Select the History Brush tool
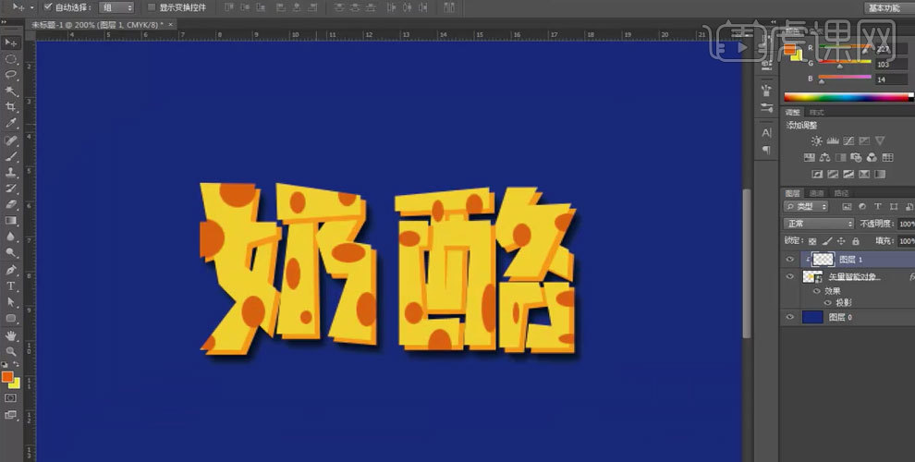The height and width of the screenshot is (462, 915). [11, 188]
